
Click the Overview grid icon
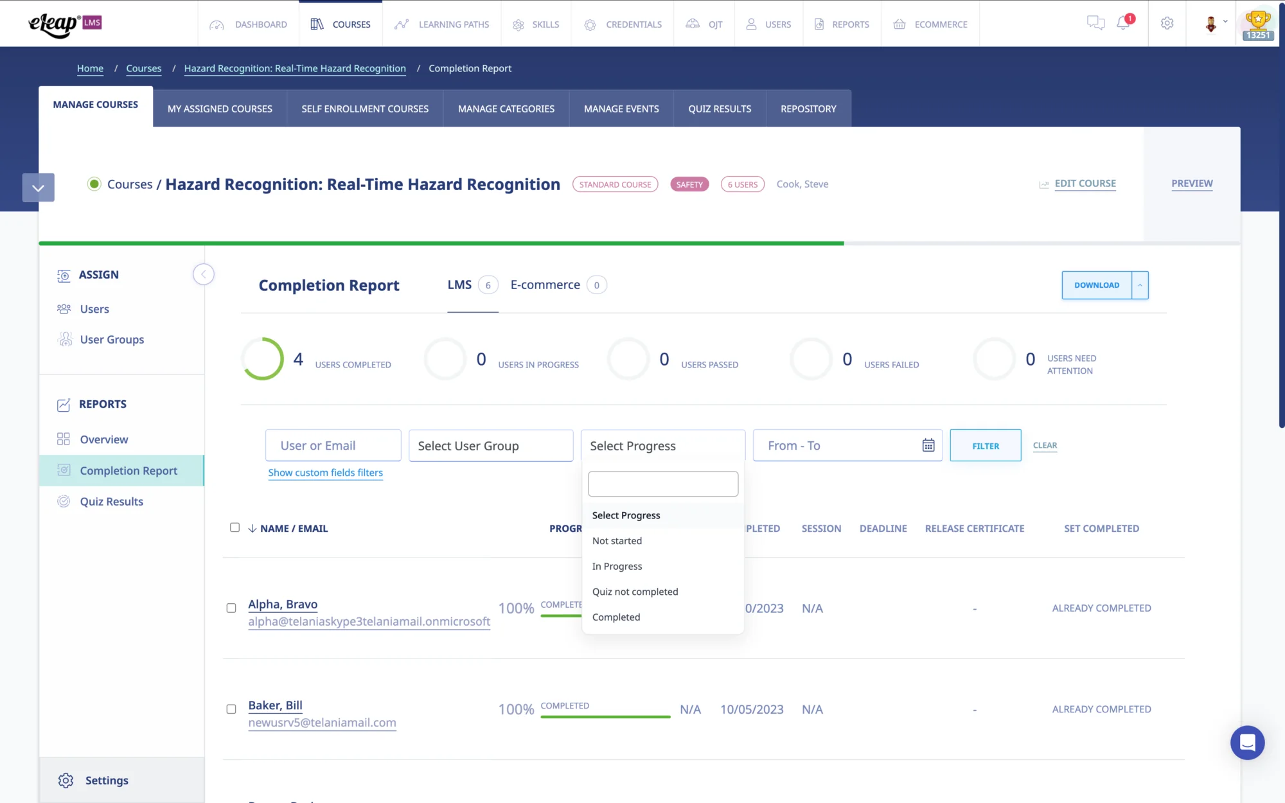(x=64, y=439)
